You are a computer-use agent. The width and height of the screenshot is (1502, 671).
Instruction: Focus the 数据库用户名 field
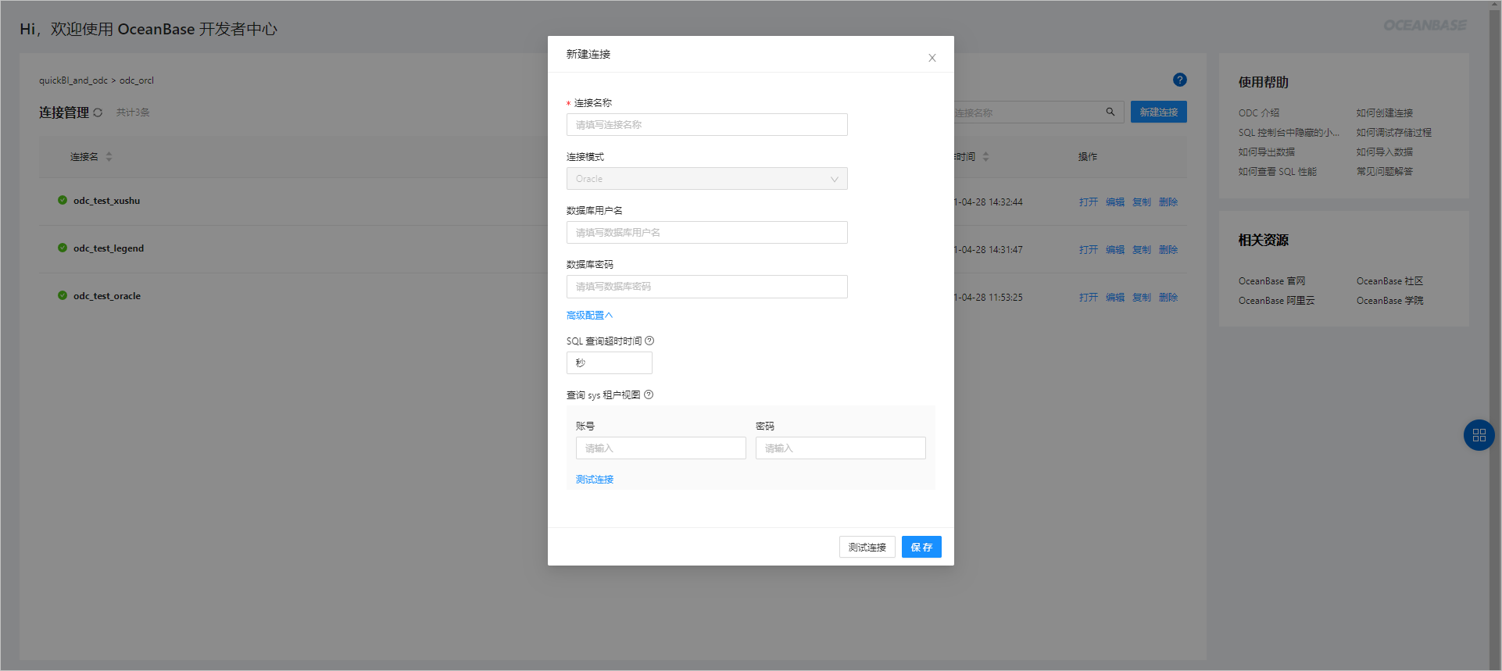tap(706, 233)
